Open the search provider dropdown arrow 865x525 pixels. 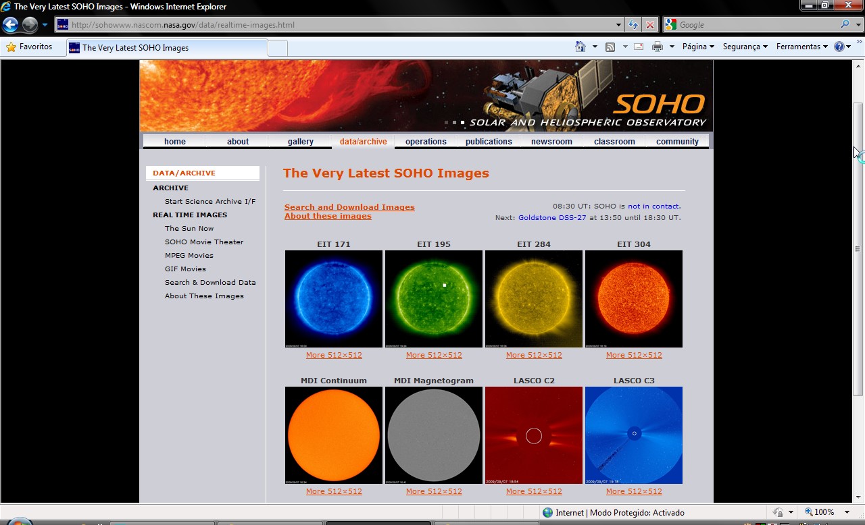(857, 25)
